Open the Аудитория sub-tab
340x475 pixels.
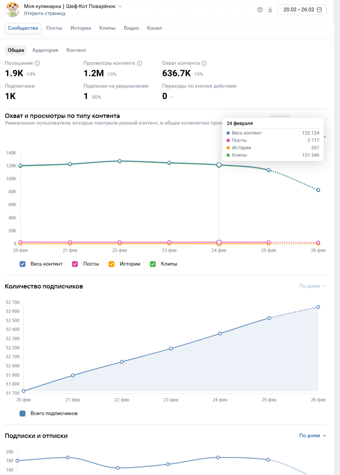point(45,50)
